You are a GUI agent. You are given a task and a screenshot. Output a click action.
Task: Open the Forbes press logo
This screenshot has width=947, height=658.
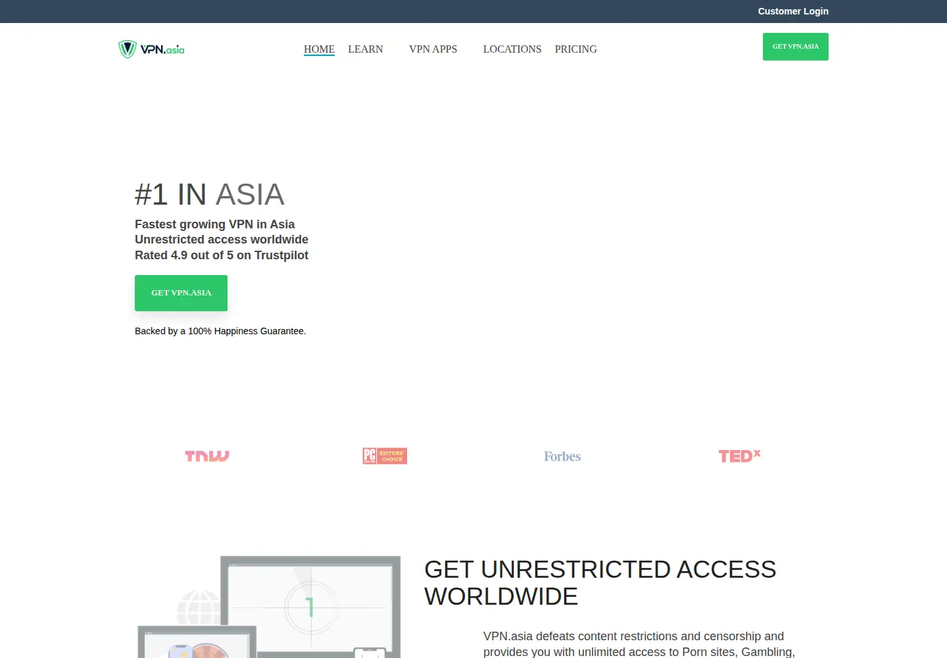[x=562, y=456]
